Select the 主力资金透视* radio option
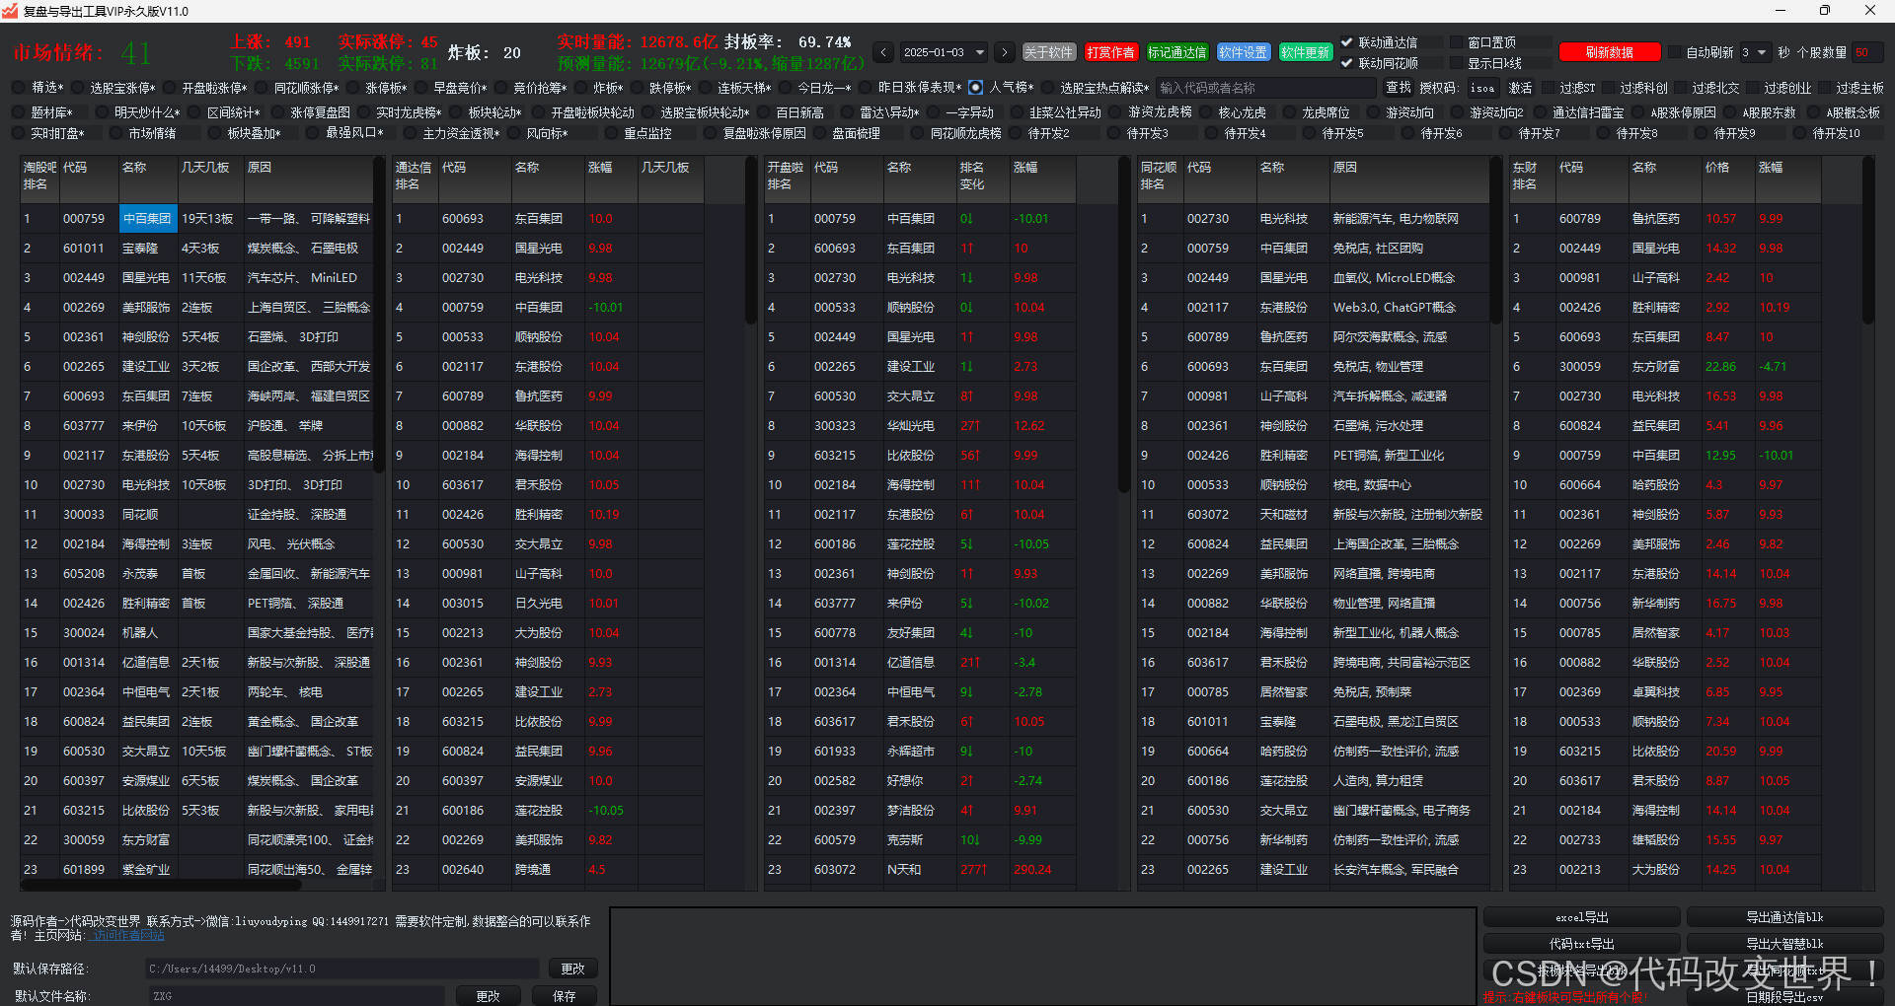The width and height of the screenshot is (1895, 1006). click(x=409, y=133)
